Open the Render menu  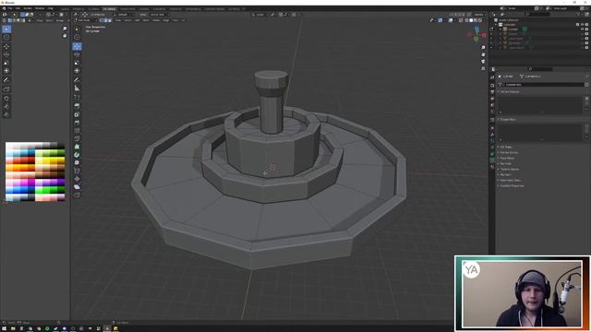coord(28,8)
